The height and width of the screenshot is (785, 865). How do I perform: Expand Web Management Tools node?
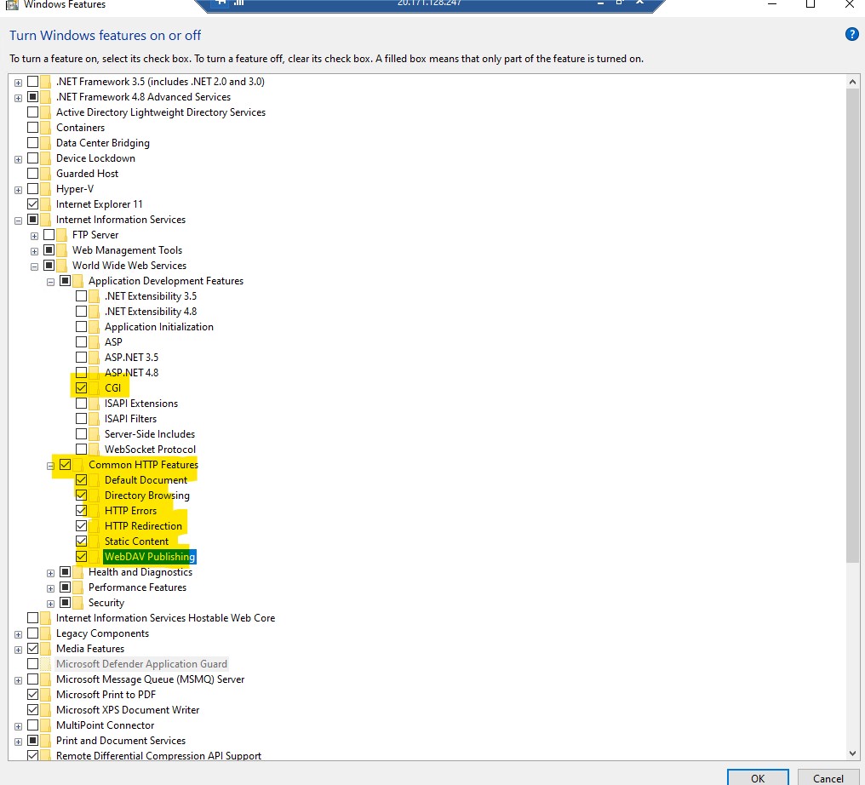tap(34, 251)
